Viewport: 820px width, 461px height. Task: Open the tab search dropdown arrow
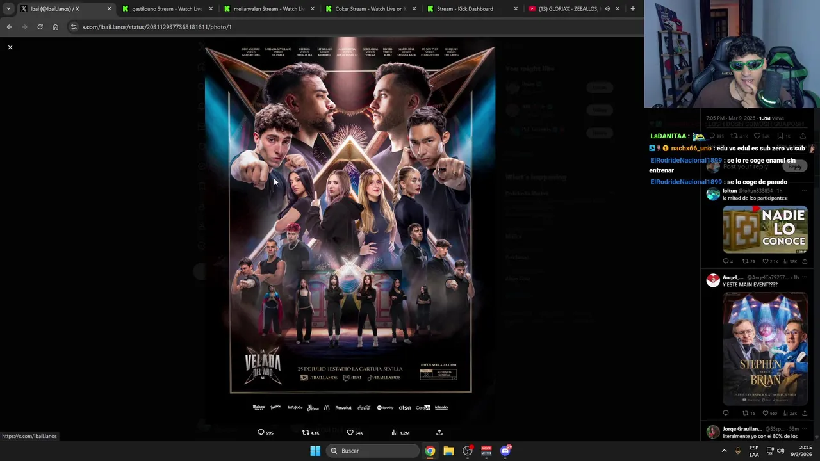pyautogui.click(x=8, y=9)
